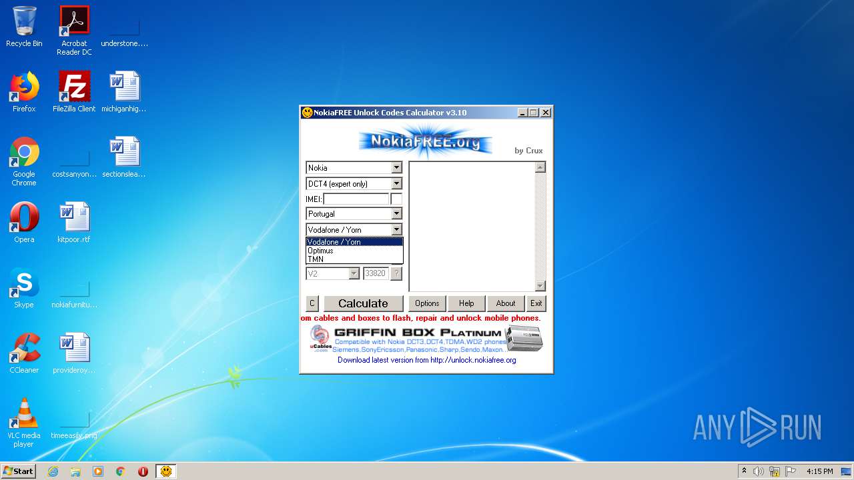Viewport: 854px width, 480px height.
Task: Click the NokiaFREE smiley taskbar button
Action: point(166,471)
